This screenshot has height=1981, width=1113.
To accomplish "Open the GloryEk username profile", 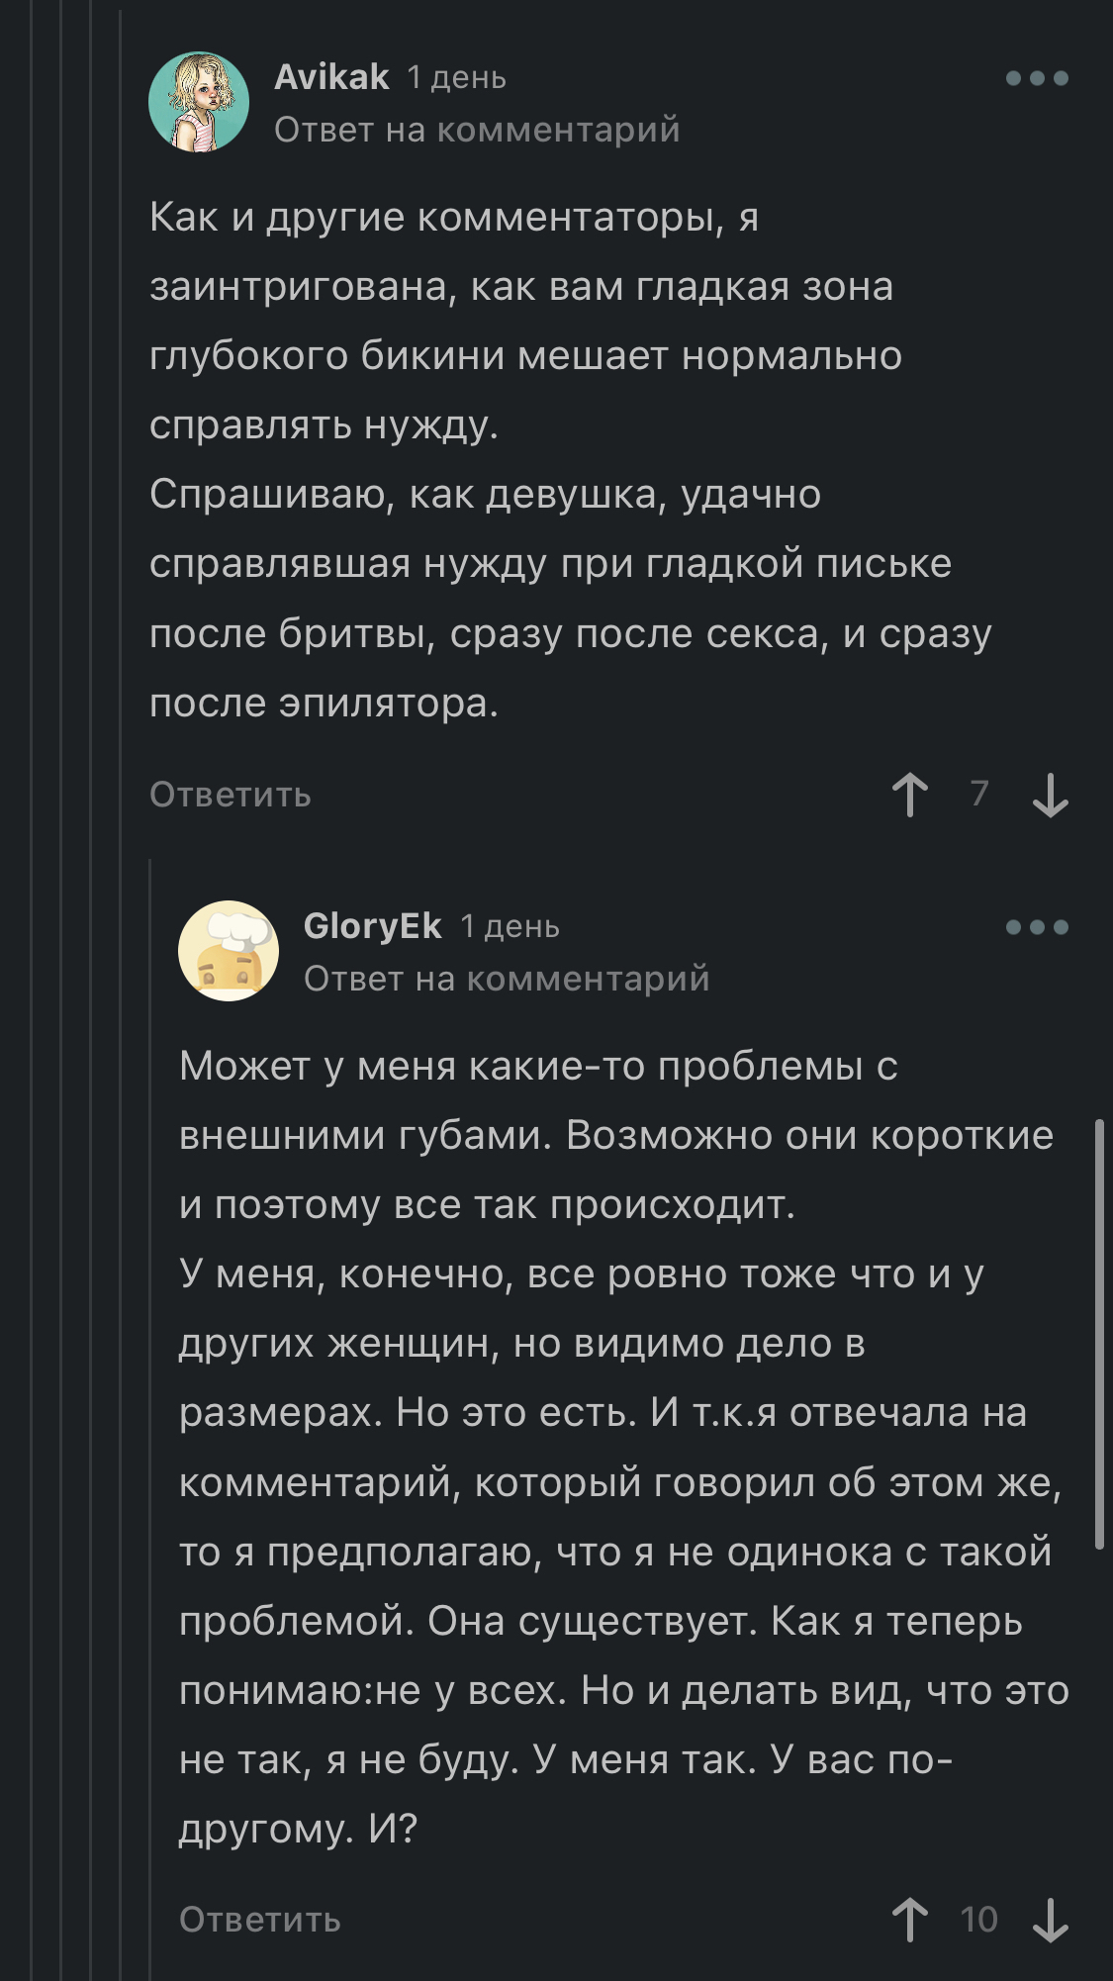I will coord(372,926).
